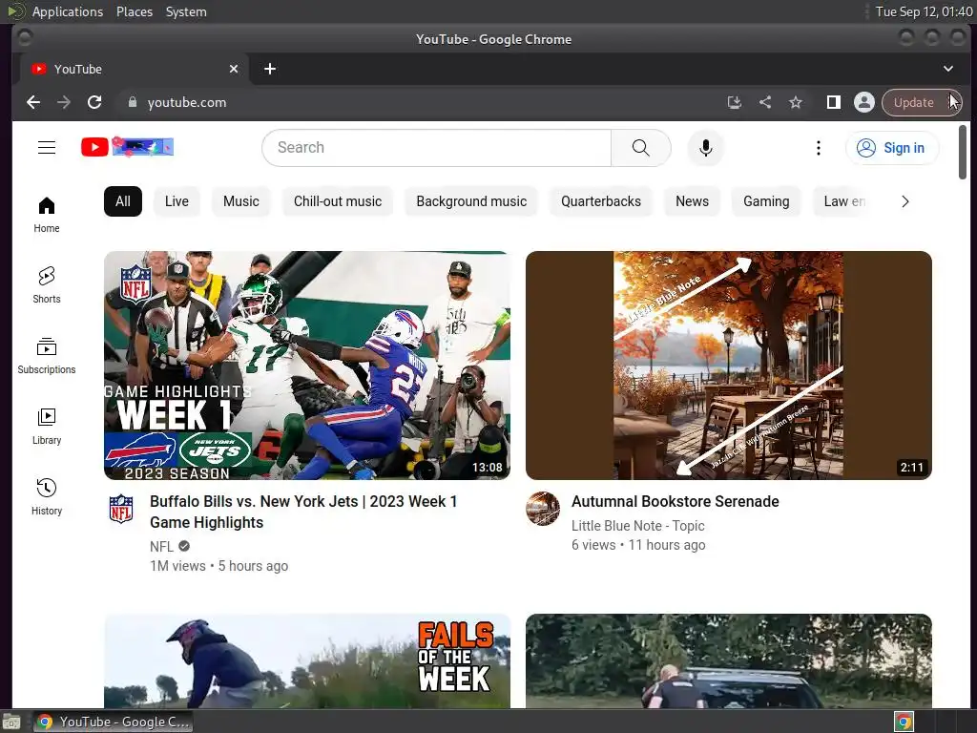This screenshot has width=977, height=733.
Task: Open the police car video thumbnail
Action: [x=728, y=660]
